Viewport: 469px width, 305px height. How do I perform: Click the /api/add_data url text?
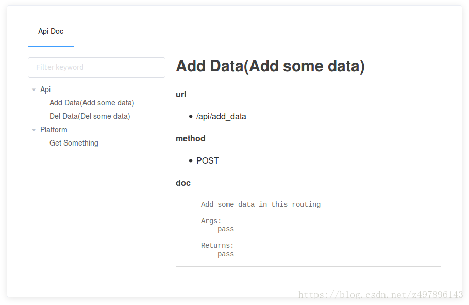click(221, 116)
